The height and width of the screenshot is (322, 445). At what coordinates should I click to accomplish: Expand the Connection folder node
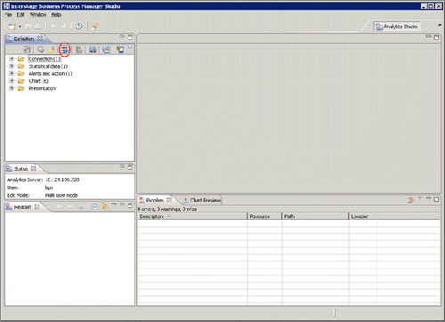(12, 59)
